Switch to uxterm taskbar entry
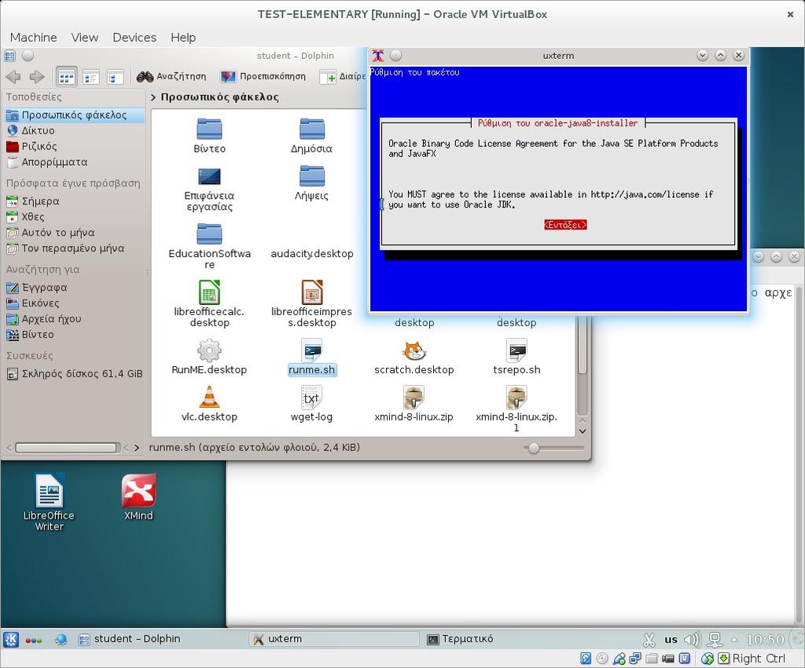 pyautogui.click(x=334, y=639)
